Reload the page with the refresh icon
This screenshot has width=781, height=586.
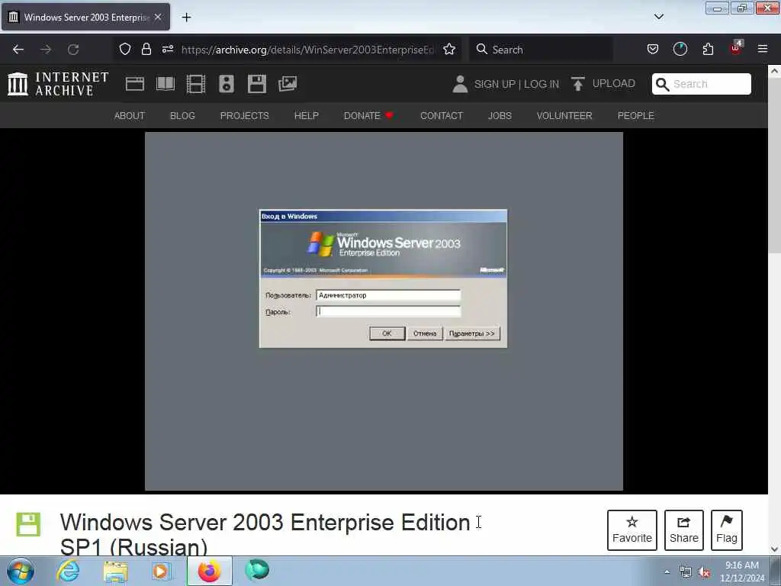point(73,50)
